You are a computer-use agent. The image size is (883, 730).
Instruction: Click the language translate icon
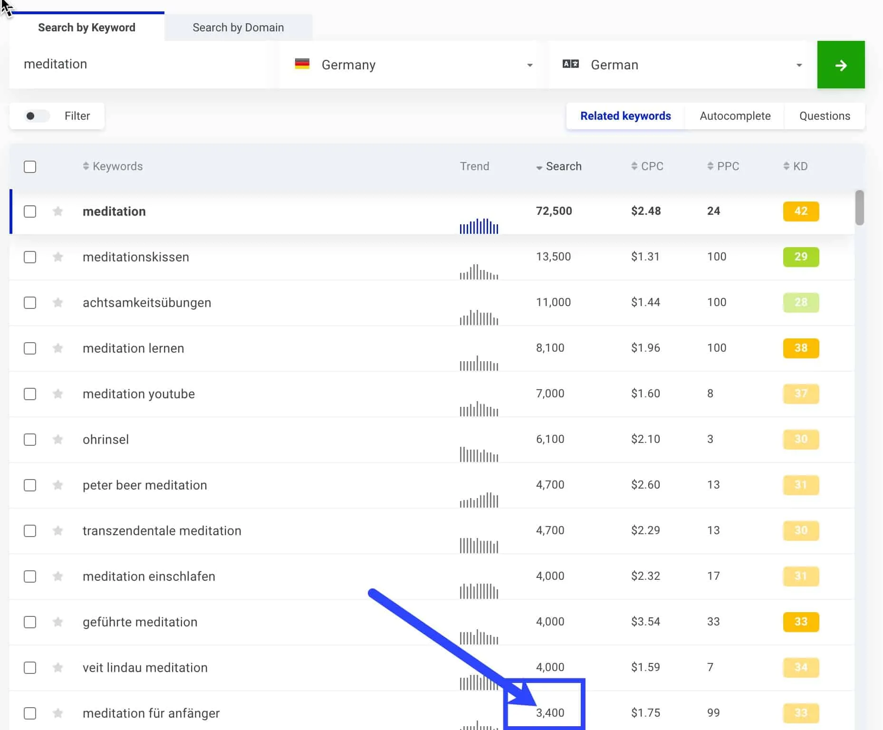[570, 64]
